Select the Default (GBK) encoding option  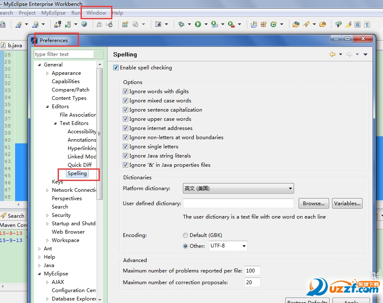point(185,235)
